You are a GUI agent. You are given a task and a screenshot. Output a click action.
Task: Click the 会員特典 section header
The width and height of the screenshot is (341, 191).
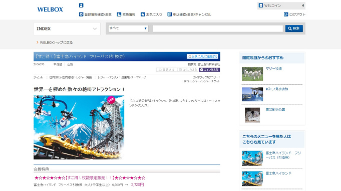127,169
